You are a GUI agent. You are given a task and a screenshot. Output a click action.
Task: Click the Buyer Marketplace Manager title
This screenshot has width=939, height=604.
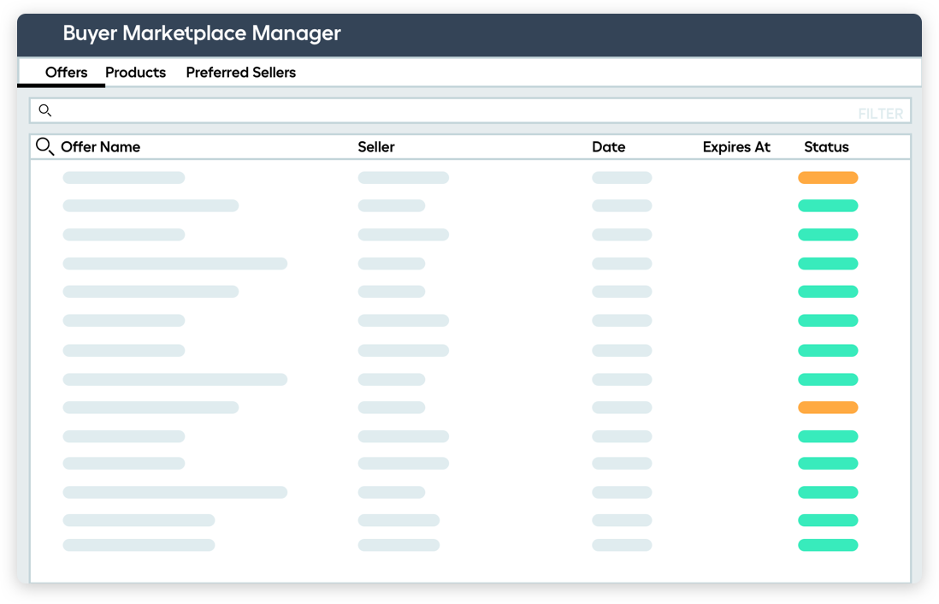pos(202,33)
